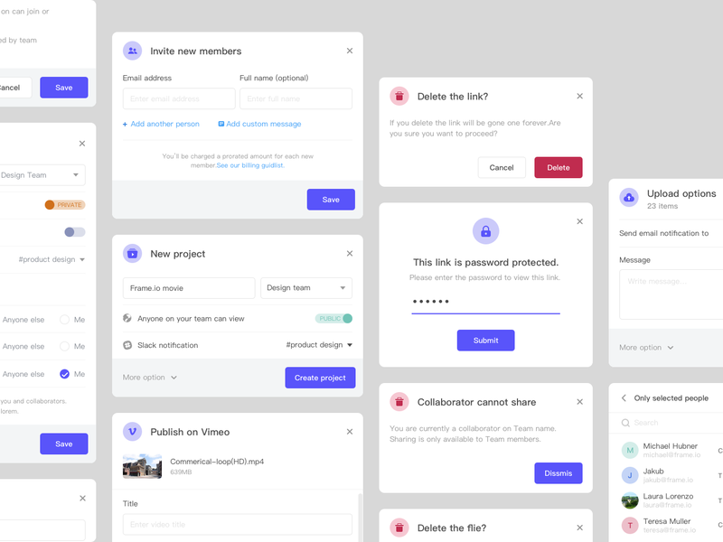The height and width of the screenshot is (542, 723).
Task: Click the Vimeo logo icon
Action: [x=133, y=432]
